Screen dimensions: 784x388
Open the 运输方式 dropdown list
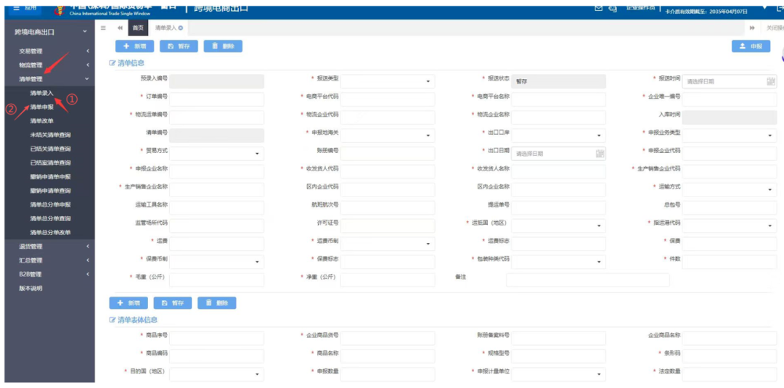(x=730, y=189)
